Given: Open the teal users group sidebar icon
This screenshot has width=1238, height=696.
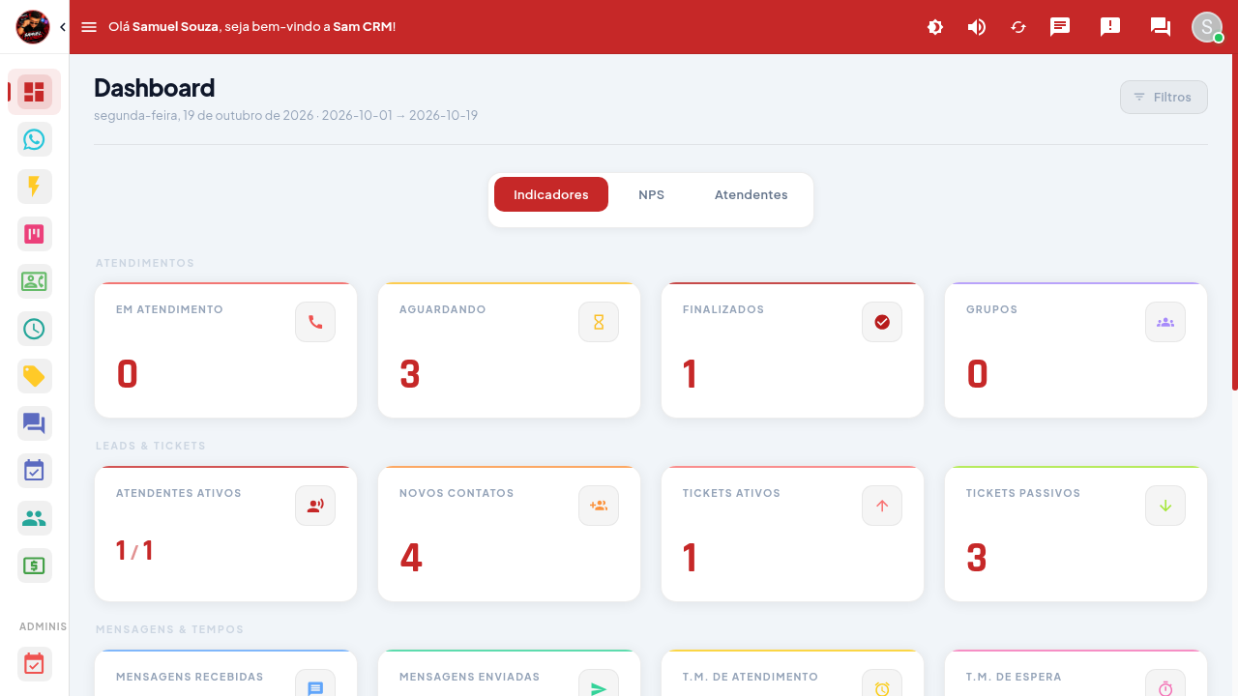Looking at the screenshot, I should point(35,518).
